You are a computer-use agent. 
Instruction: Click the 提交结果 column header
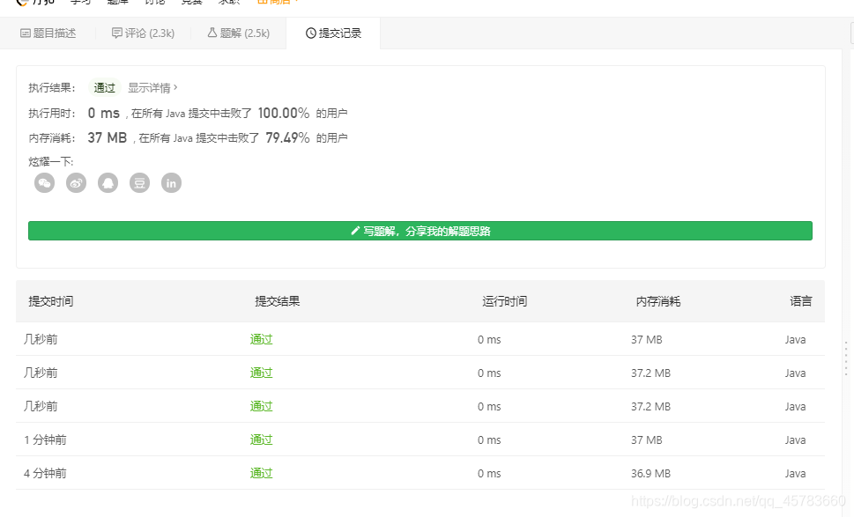point(278,301)
